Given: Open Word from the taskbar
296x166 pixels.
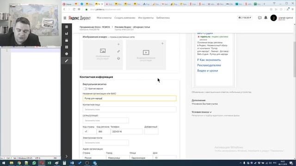Looking at the screenshot, I should [x=72, y=163].
